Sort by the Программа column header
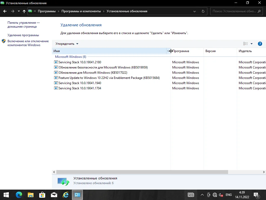266x200 pixels. (187, 51)
